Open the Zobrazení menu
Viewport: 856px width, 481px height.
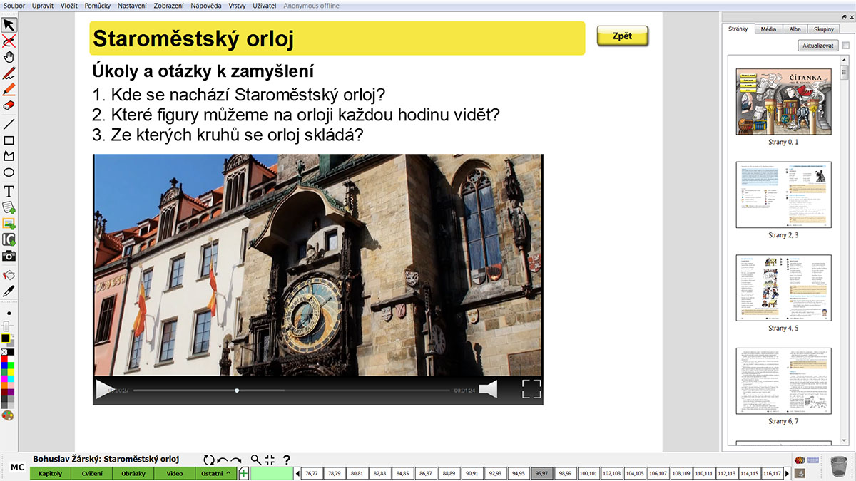pos(170,6)
